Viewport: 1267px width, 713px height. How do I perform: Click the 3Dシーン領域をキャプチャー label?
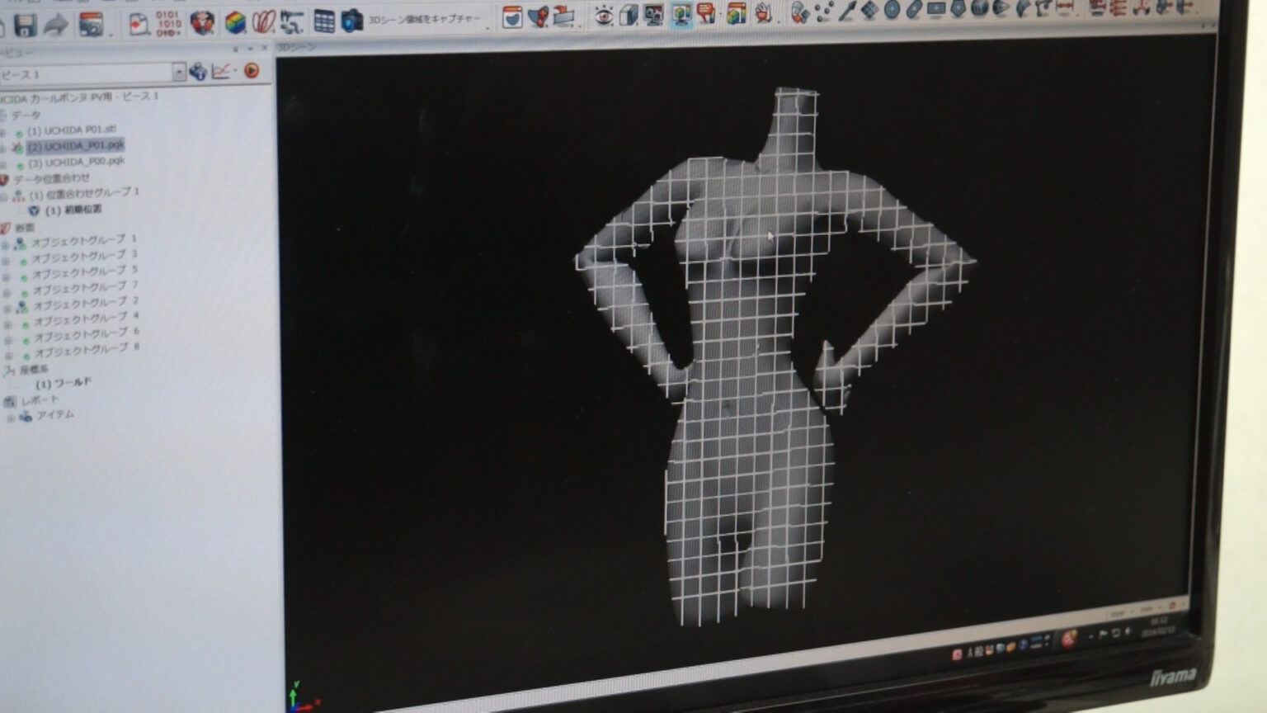(424, 19)
